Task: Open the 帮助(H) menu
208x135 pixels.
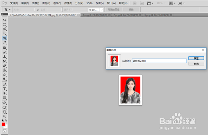Action: (123, 3)
